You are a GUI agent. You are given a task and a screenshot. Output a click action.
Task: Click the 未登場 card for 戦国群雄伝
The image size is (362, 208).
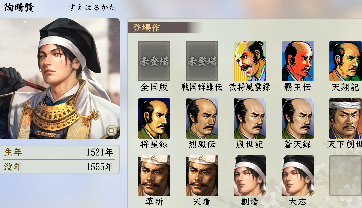point(202,61)
